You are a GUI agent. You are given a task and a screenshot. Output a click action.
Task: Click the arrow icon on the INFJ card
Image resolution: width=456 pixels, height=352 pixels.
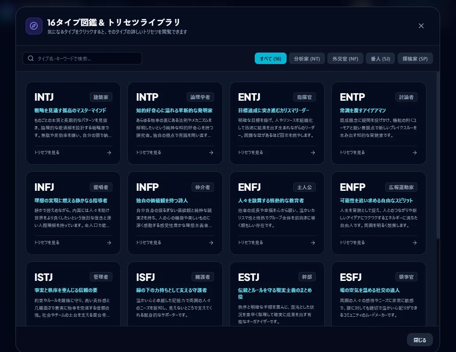click(x=109, y=242)
